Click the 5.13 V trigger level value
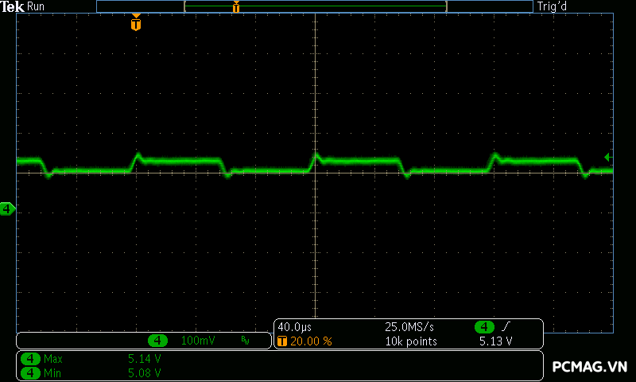Viewport: 636px width, 382px height. point(495,341)
